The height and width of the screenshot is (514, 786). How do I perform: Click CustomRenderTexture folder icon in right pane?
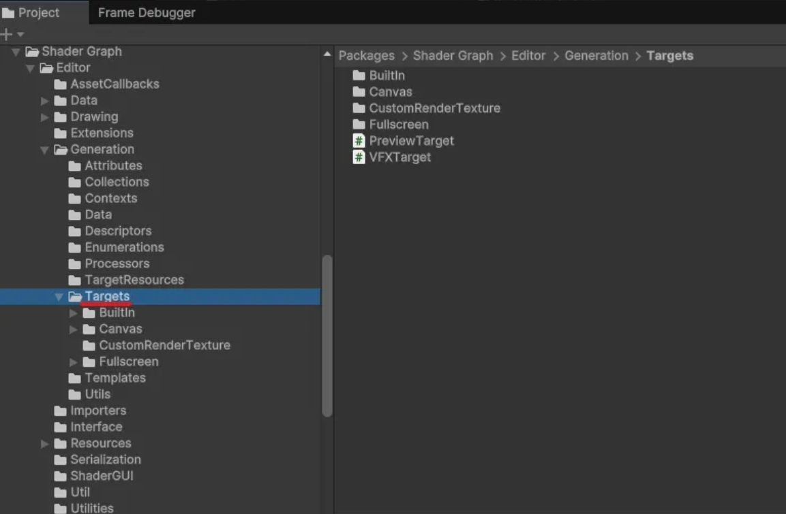click(x=359, y=109)
